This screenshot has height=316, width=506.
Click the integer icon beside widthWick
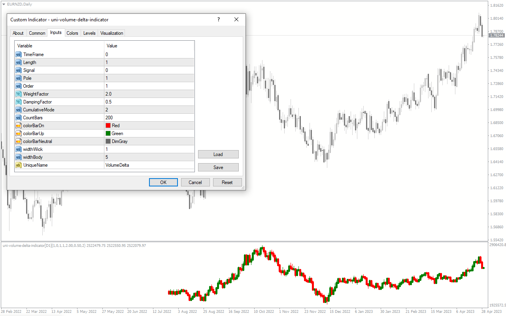[x=19, y=149]
